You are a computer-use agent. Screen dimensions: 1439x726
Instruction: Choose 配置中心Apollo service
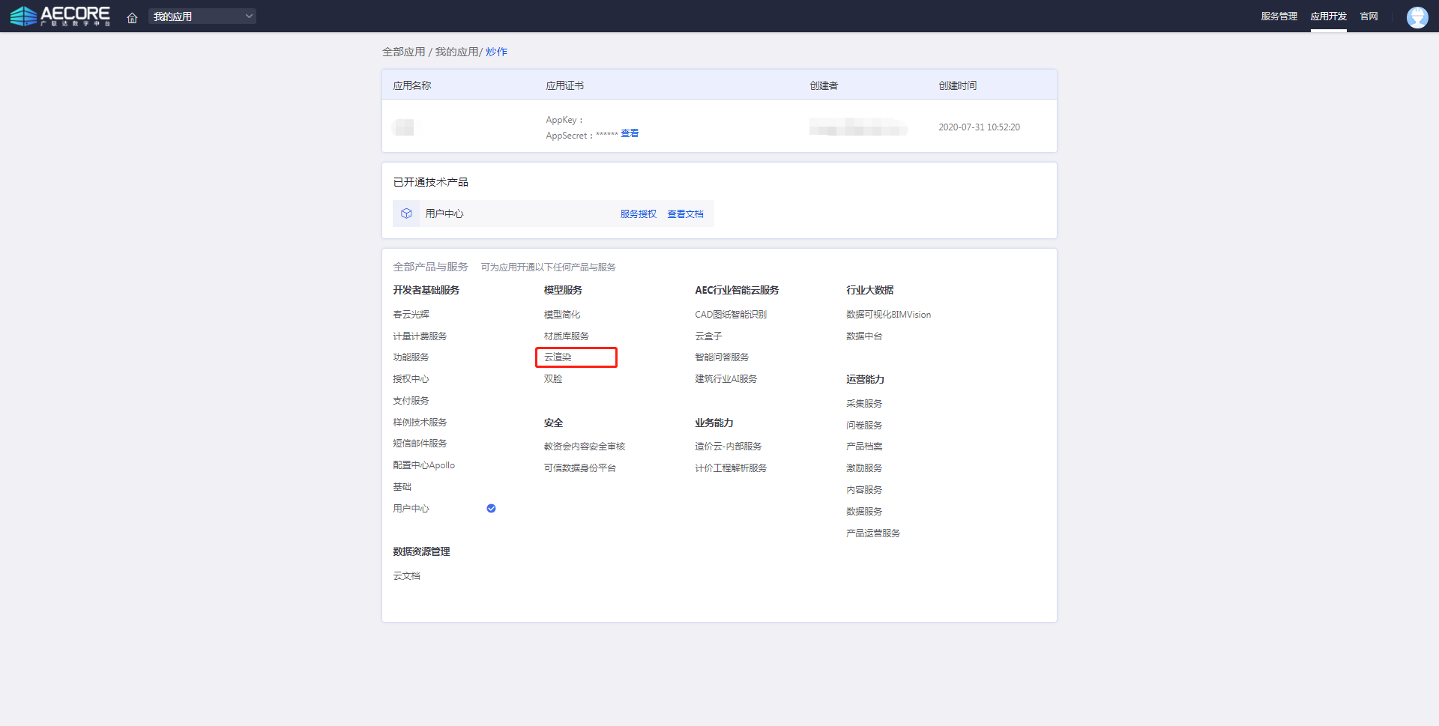423,465
